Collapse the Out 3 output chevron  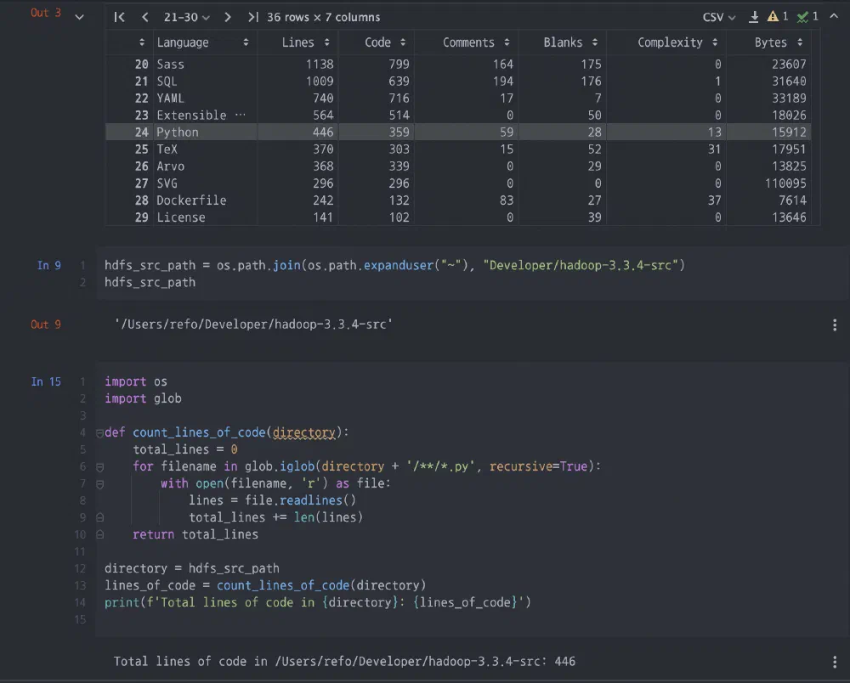pos(80,17)
